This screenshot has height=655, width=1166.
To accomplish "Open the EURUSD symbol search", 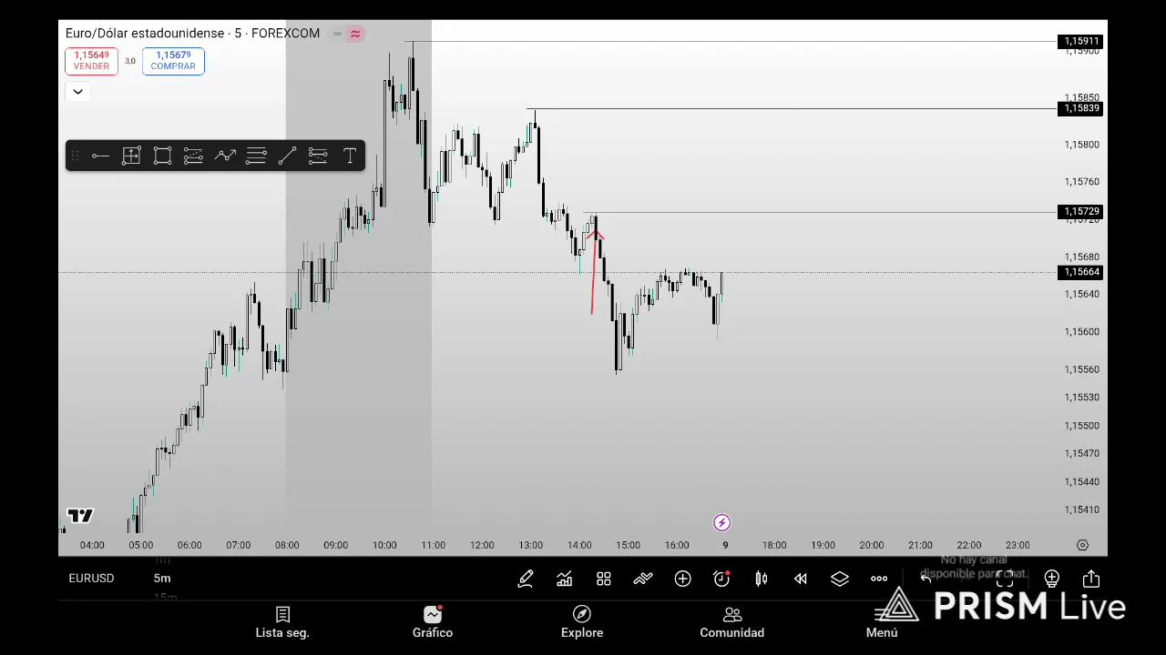I will [x=91, y=579].
